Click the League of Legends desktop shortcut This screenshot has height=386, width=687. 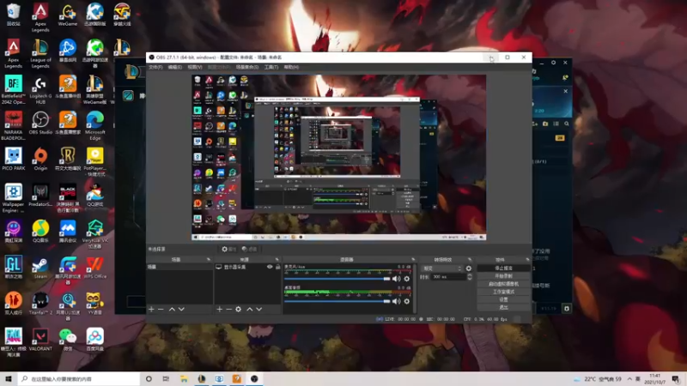click(40, 53)
